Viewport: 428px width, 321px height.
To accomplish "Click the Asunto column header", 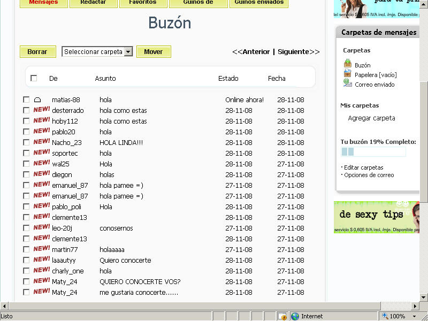I will point(105,78).
